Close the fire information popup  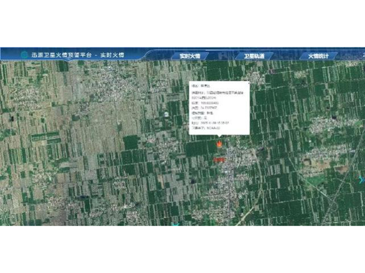249,83
